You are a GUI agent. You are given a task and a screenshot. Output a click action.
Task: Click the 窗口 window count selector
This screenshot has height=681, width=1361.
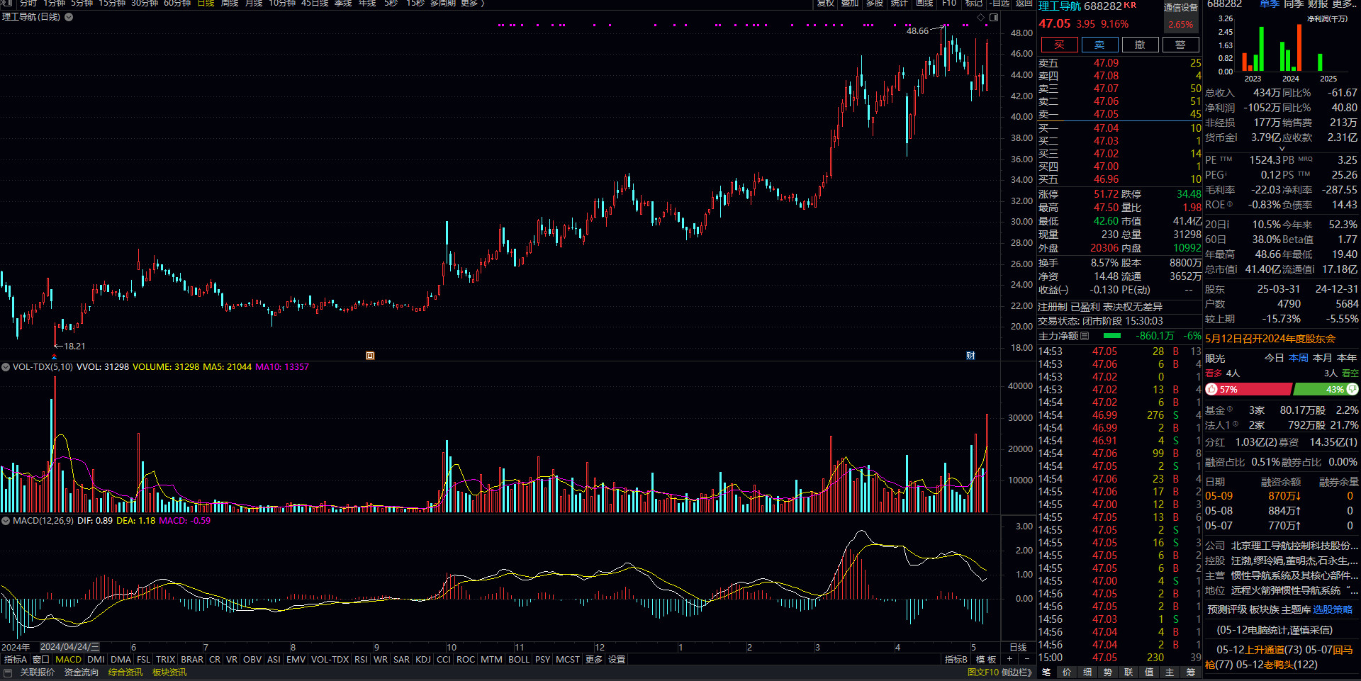(x=41, y=659)
